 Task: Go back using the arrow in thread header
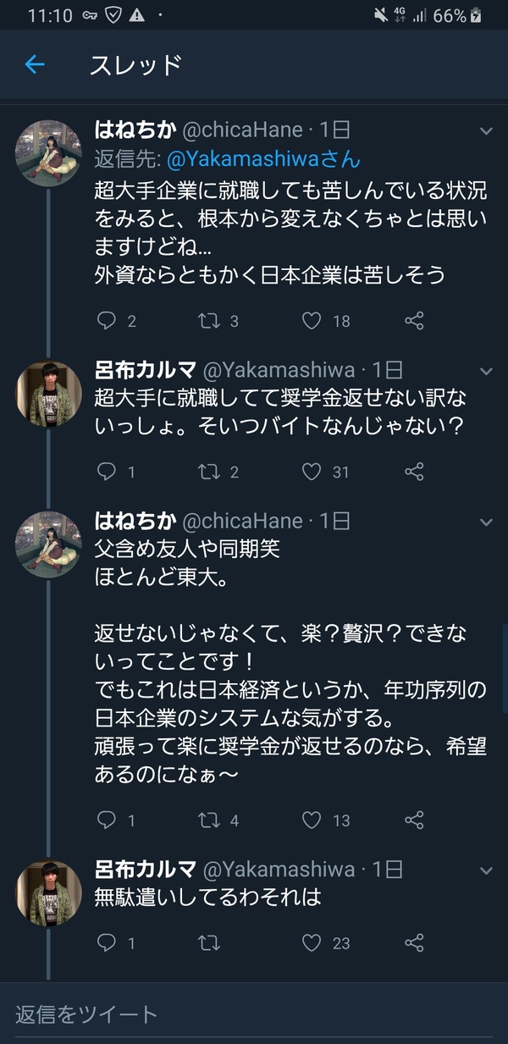35,64
